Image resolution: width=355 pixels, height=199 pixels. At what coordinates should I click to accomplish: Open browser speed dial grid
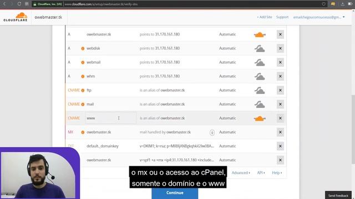pyautogui.click(x=27, y=4)
